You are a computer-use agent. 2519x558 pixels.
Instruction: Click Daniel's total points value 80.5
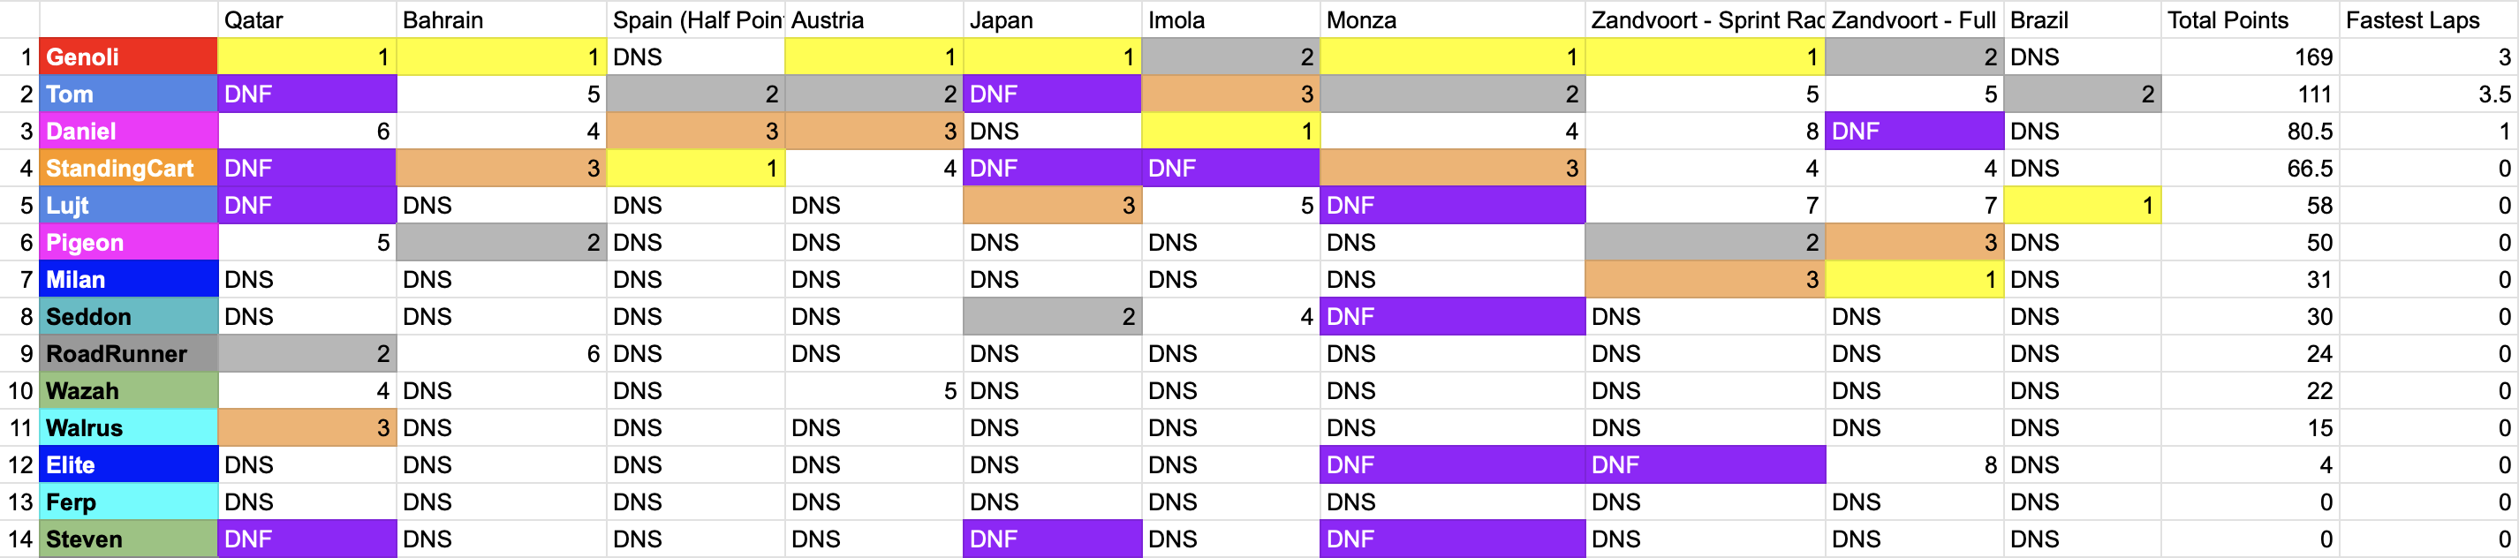[2248, 131]
